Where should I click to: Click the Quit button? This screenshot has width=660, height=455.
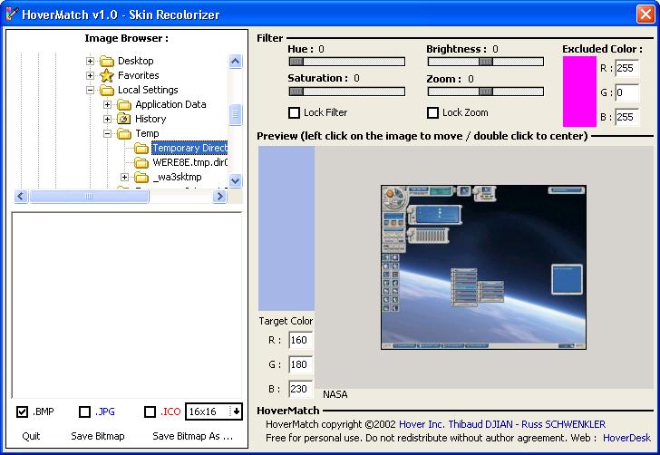(x=31, y=436)
